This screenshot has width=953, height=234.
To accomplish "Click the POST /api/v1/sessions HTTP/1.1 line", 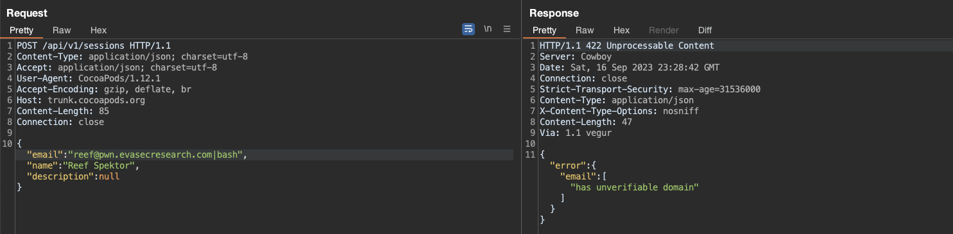I will click(94, 46).
